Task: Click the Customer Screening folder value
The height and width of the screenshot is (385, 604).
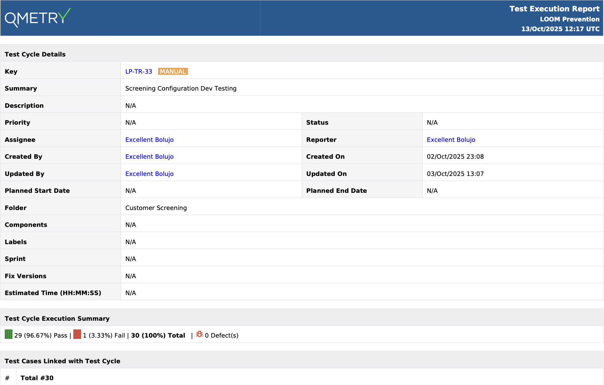Action: (156, 208)
